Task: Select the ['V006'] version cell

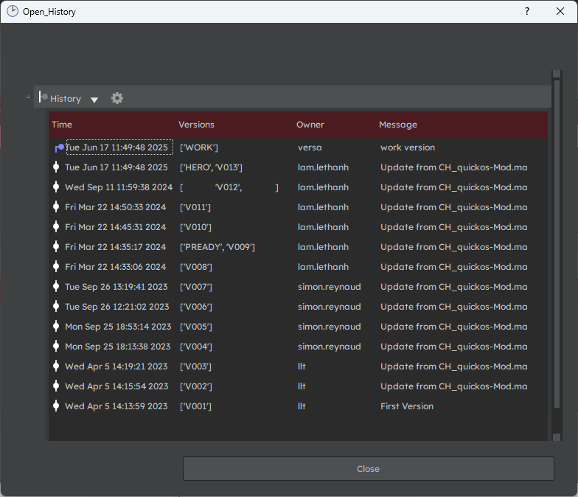Action: click(x=196, y=307)
